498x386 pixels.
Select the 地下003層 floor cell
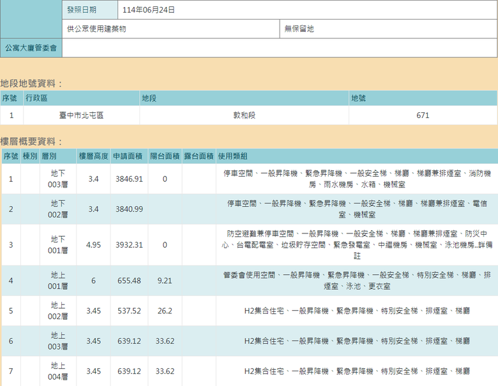point(58,179)
